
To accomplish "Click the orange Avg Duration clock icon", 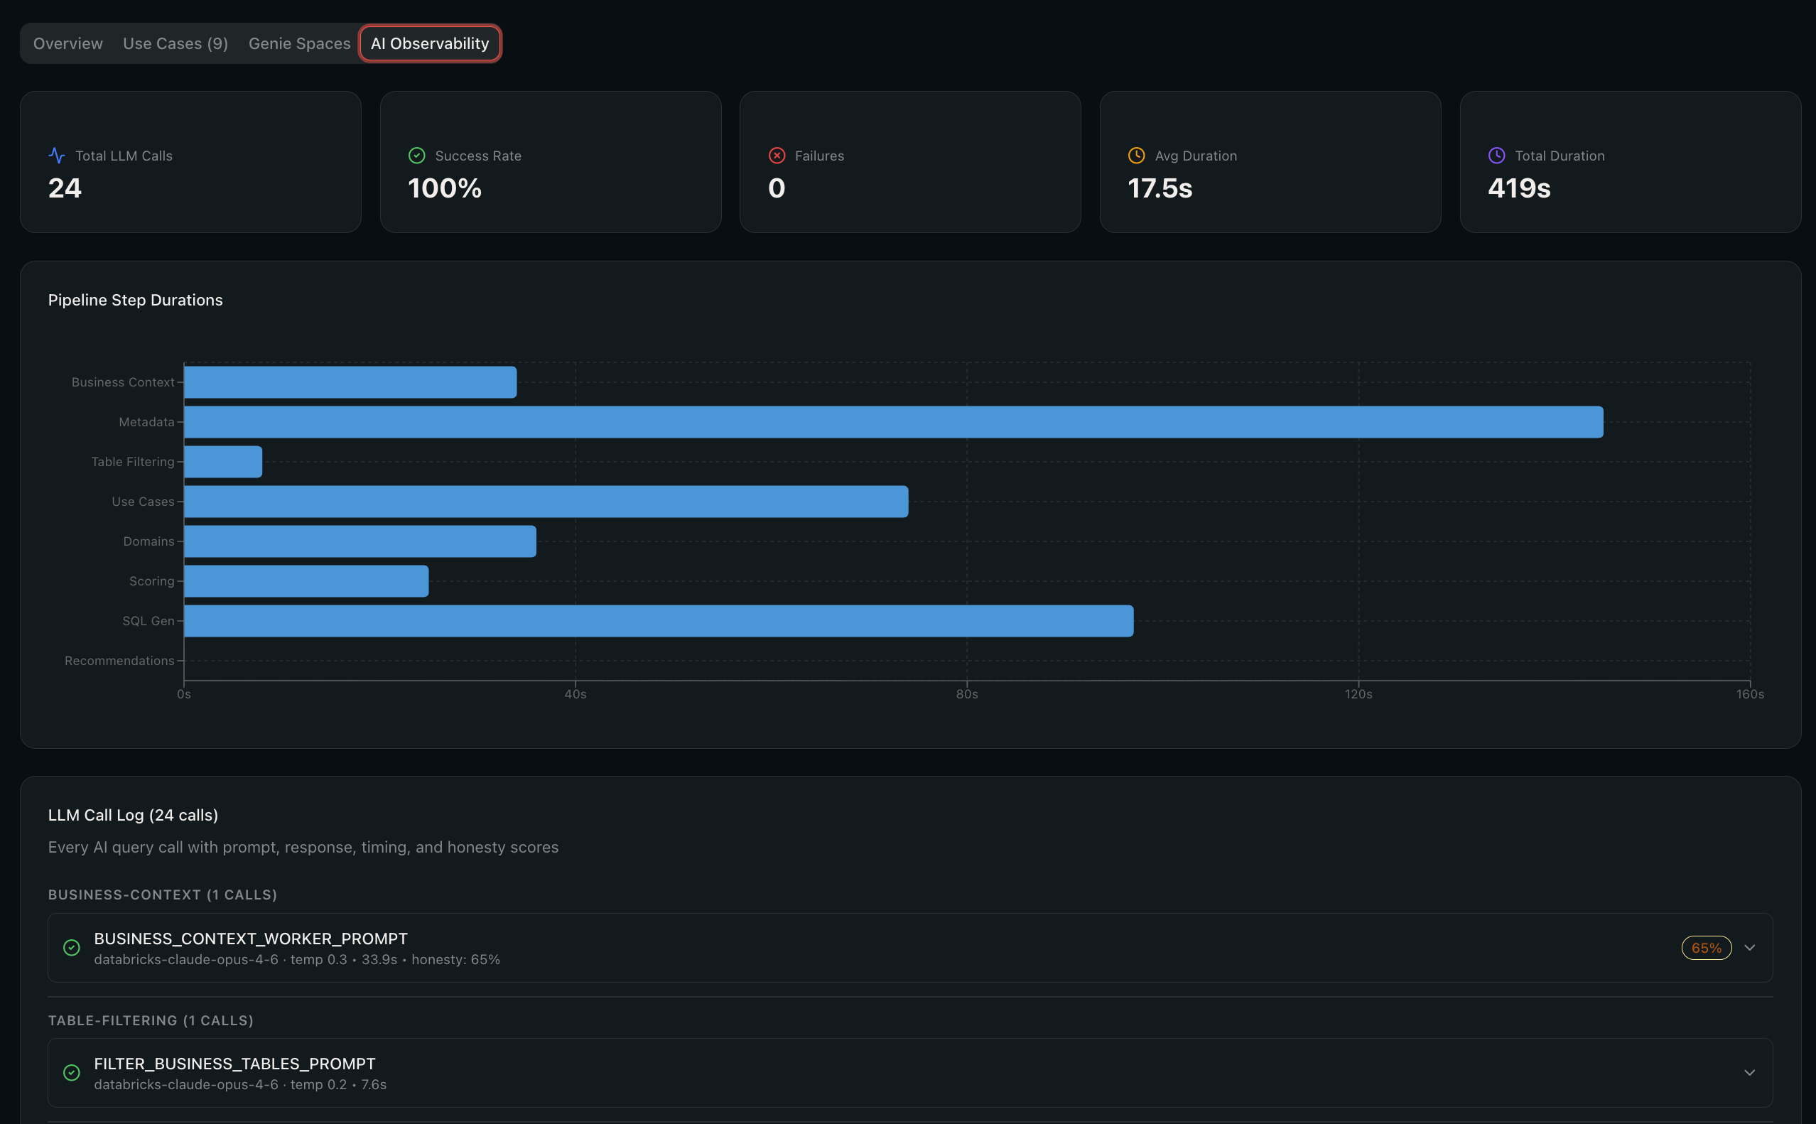I will [1137, 156].
